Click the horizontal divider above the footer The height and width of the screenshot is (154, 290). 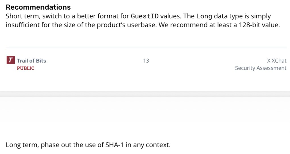pos(146,48)
